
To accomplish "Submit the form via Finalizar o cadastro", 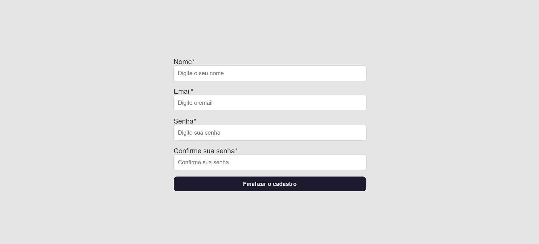I will click(269, 184).
